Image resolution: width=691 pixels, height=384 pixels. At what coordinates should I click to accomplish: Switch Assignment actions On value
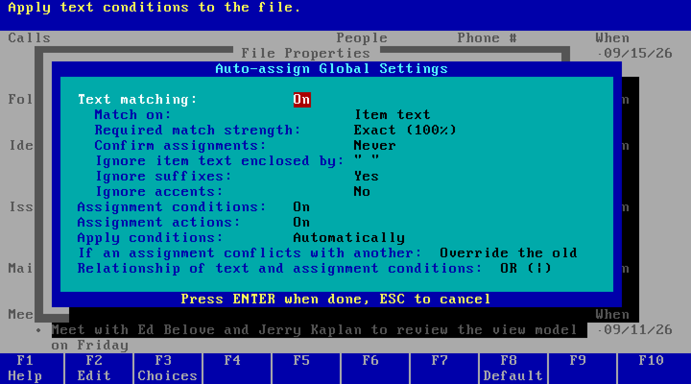pos(302,222)
